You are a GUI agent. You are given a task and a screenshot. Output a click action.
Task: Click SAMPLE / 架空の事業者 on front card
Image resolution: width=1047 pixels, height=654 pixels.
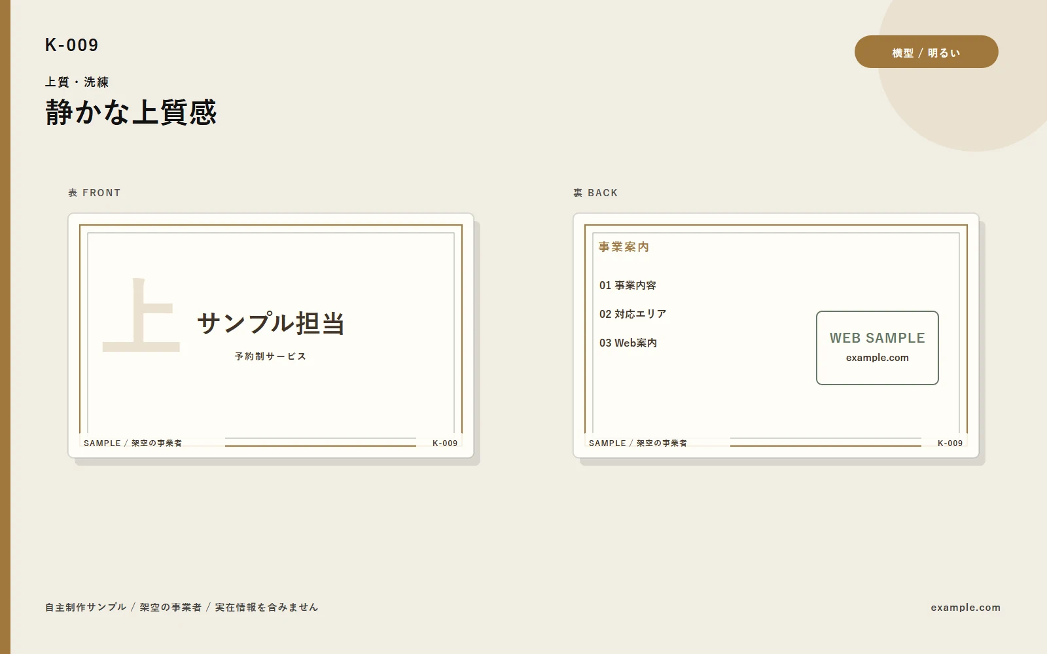point(133,443)
